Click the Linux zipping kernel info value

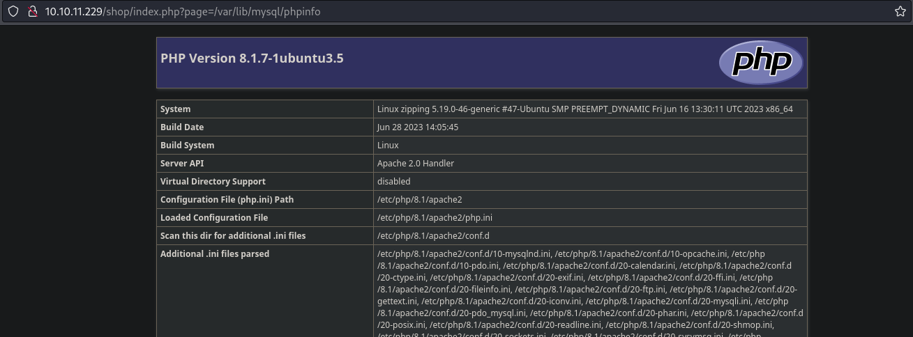pos(584,109)
